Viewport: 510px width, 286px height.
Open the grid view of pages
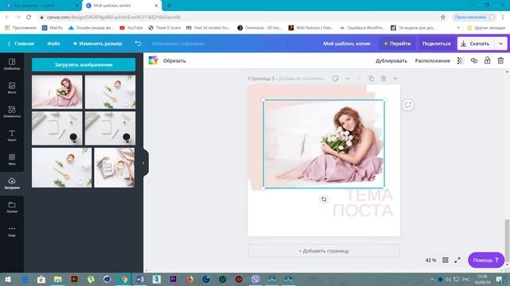coord(445,260)
